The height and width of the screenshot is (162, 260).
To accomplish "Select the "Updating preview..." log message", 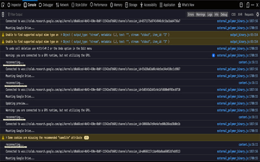I will coord(17,103).
